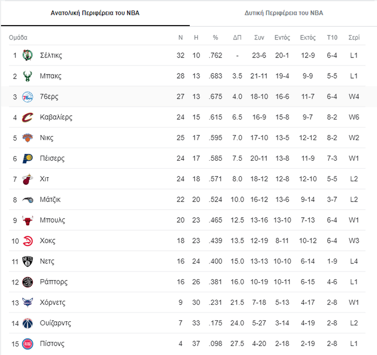The width and height of the screenshot is (377, 355).
Task: Select Ανατολική Περιφέρεια του NBA tab
Action: (x=95, y=13)
